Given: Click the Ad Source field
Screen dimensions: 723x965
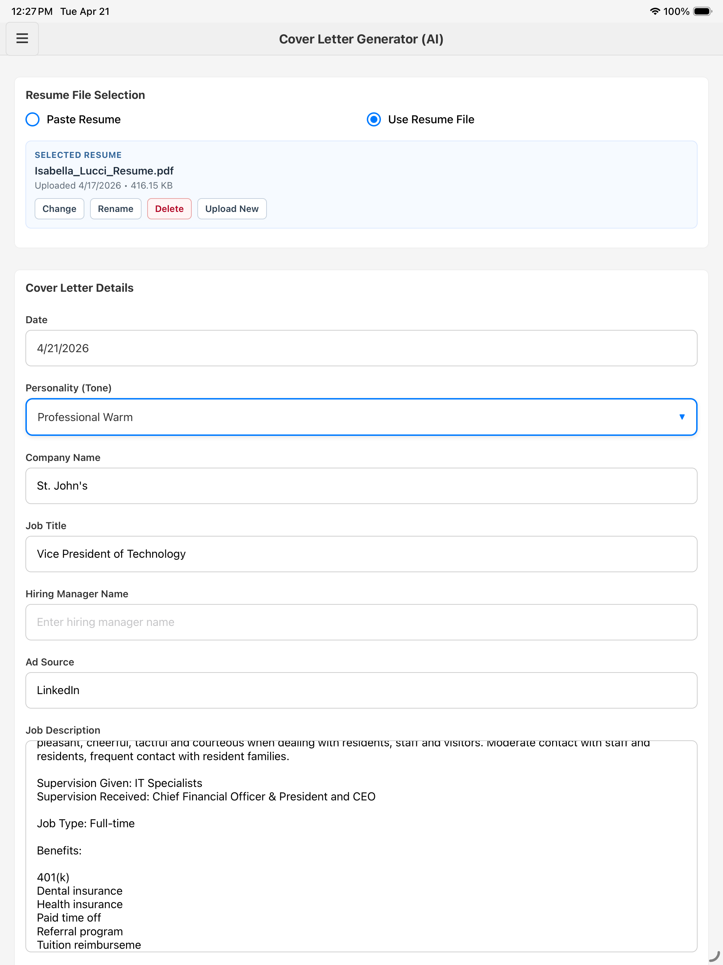Looking at the screenshot, I should pyautogui.click(x=361, y=690).
